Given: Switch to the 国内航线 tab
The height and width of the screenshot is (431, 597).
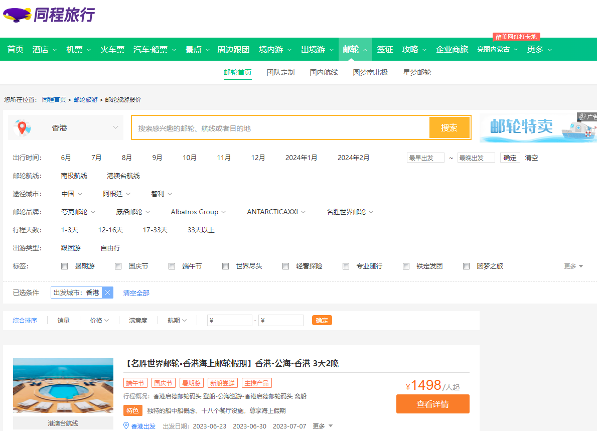Looking at the screenshot, I should point(324,72).
